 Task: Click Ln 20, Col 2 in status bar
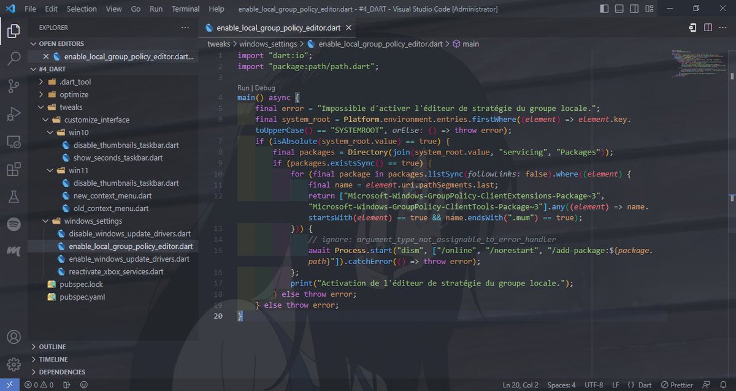[520, 385]
